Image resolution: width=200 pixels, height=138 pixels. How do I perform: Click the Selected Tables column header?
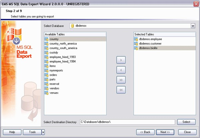[x=165, y=34]
